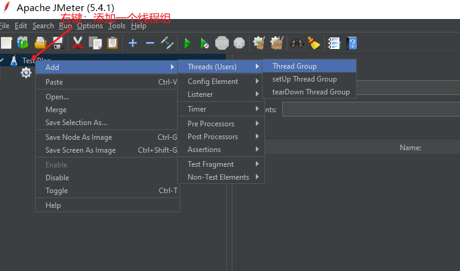This screenshot has width=460, height=271.
Task: Expand Threads (Users) submenu
Action: [221, 67]
